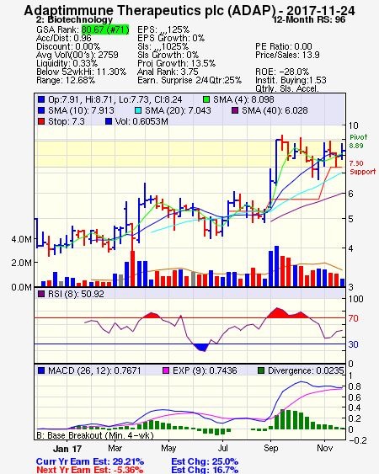Click the purple SMA (40) legend swatch

tap(235, 110)
